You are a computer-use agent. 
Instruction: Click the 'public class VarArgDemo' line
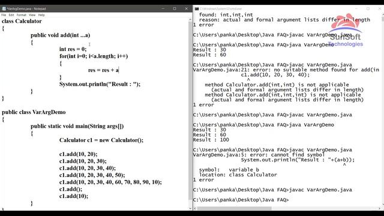click(34, 112)
